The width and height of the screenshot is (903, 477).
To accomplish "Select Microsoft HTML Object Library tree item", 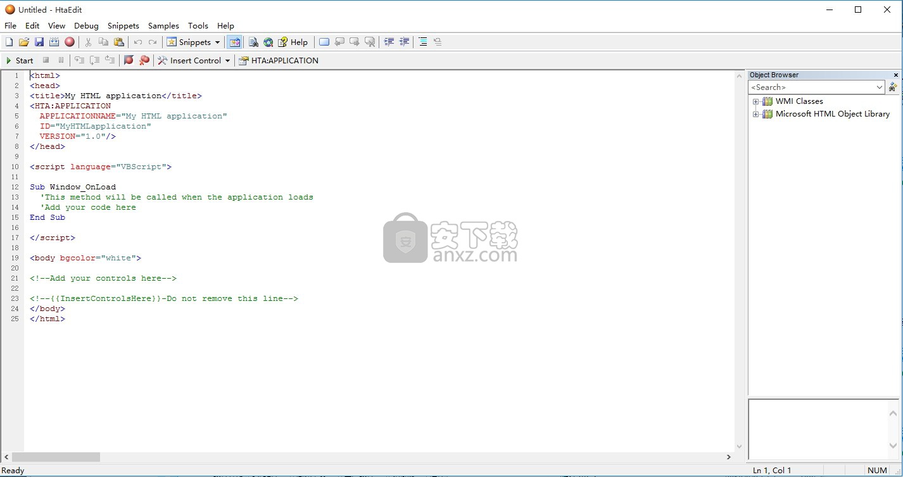I will 833,114.
